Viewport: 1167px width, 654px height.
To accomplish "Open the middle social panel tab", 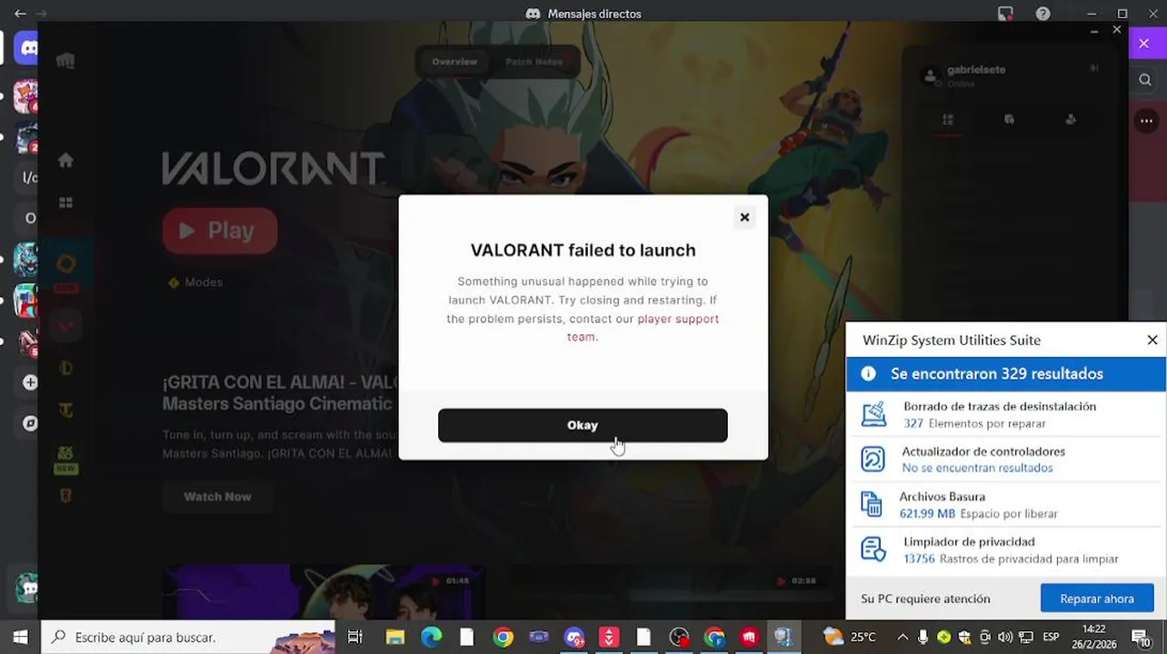I will click(1009, 120).
